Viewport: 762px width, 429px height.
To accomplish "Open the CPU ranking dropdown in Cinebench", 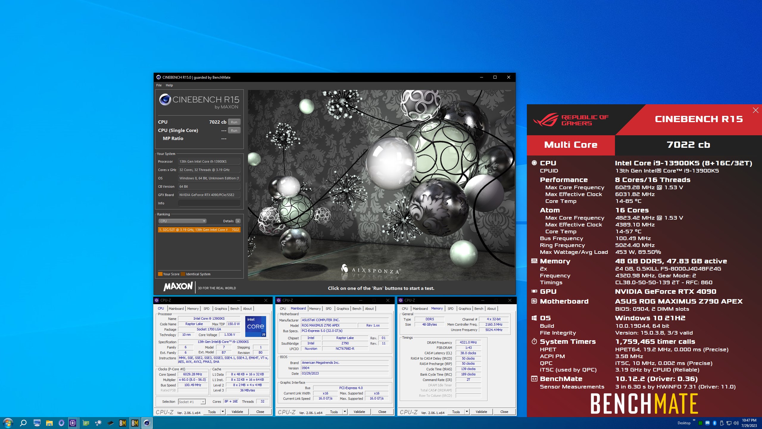I will tap(182, 221).
